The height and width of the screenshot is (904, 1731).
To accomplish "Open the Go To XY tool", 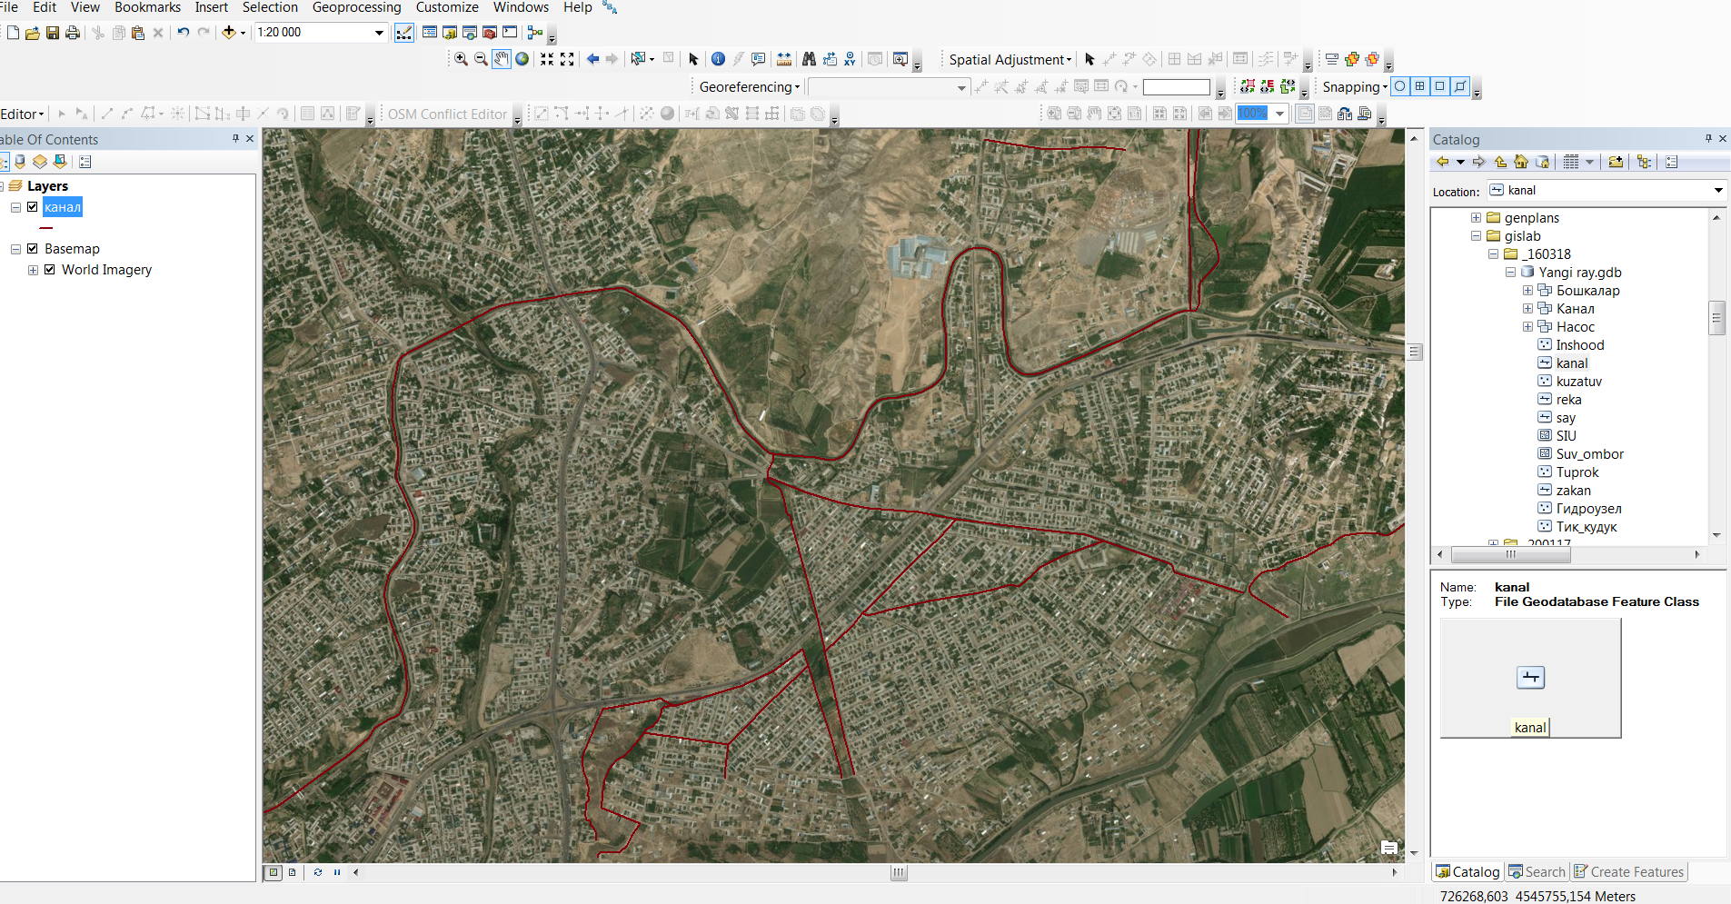I will pos(850,59).
